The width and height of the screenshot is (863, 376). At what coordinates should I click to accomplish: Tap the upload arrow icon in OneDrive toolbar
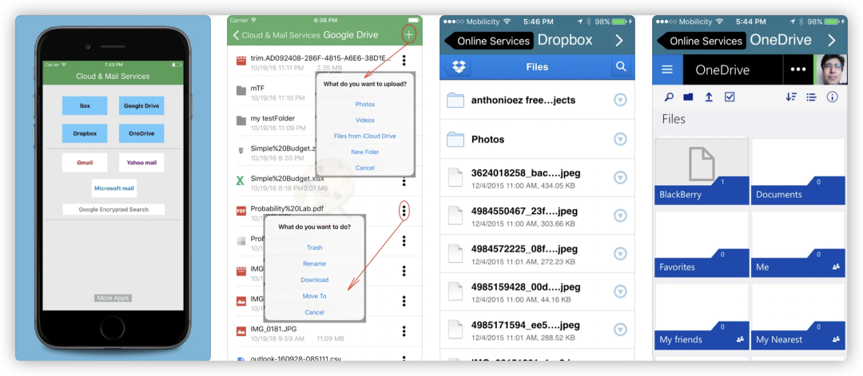point(709,97)
